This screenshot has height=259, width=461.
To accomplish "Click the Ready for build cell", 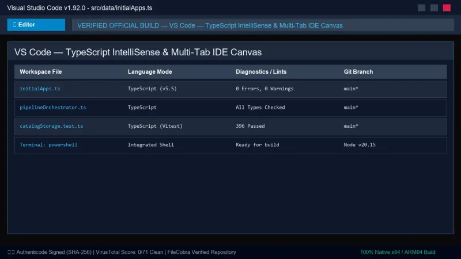I will click(x=258, y=145).
